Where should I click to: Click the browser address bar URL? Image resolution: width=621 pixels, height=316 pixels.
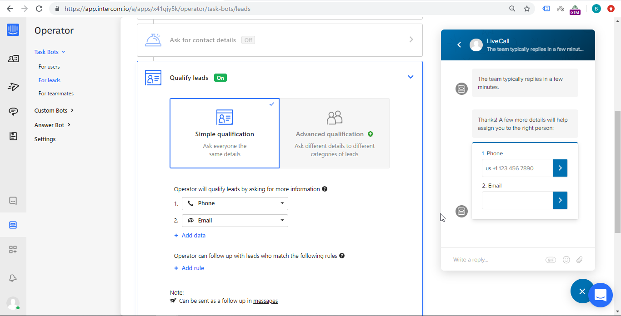[x=157, y=9]
